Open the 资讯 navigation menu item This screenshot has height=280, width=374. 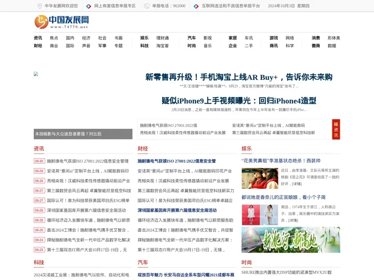(x=38, y=38)
